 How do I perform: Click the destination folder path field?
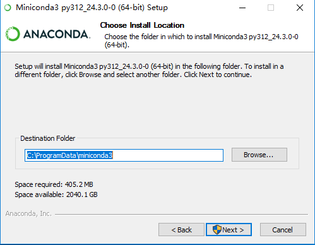pos(124,155)
